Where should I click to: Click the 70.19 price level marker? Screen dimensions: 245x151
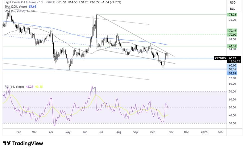pyautogui.click(x=233, y=31)
